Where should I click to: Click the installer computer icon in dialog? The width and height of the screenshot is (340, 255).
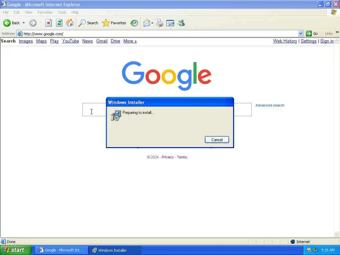click(116, 115)
